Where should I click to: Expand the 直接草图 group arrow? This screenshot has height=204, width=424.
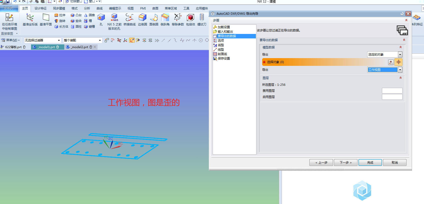(17, 33)
